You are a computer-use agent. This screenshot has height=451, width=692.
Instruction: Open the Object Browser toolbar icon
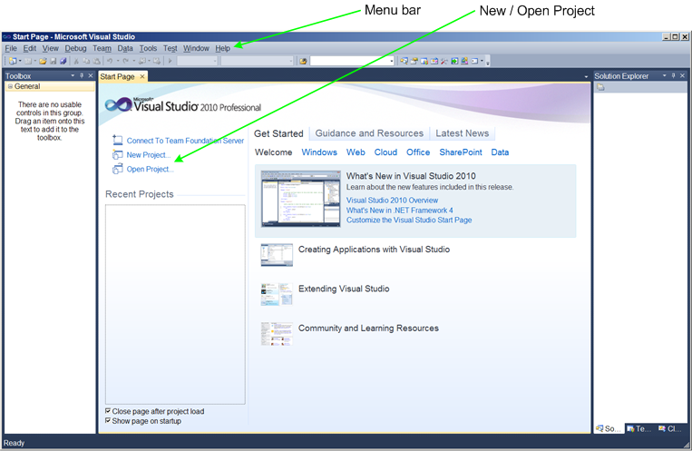click(x=434, y=61)
